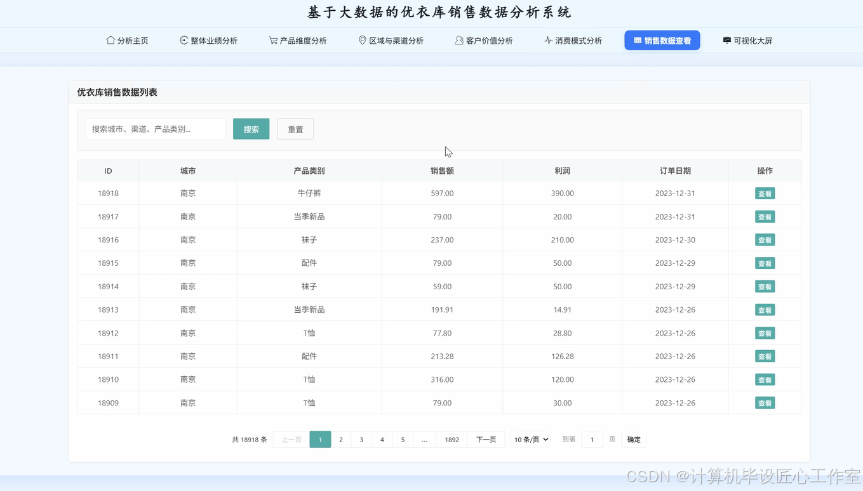This screenshot has width=863, height=491.
Task: Click the 390.00 profit cell
Action: point(563,193)
